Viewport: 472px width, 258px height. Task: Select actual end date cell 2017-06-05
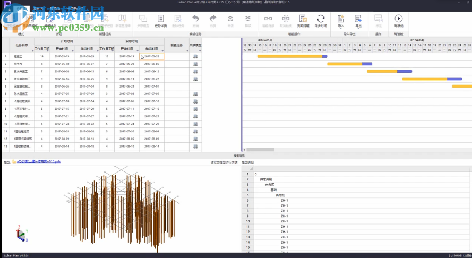[151, 64]
